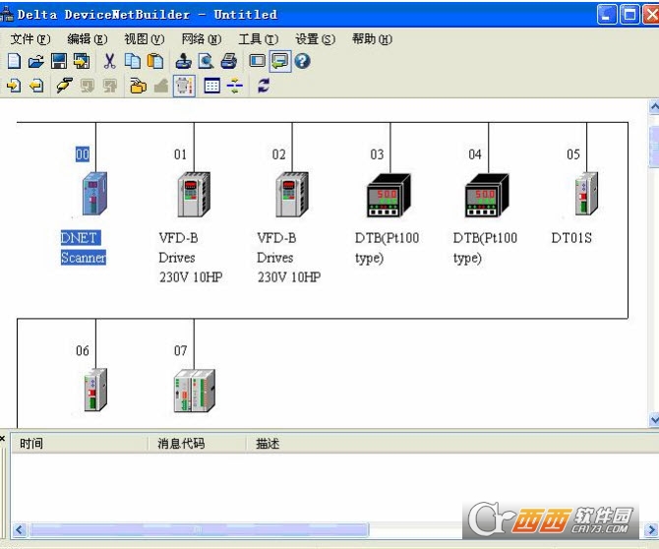Open the 工具(T) menu
Image resolution: width=659 pixels, height=549 pixels.
pyautogui.click(x=258, y=39)
